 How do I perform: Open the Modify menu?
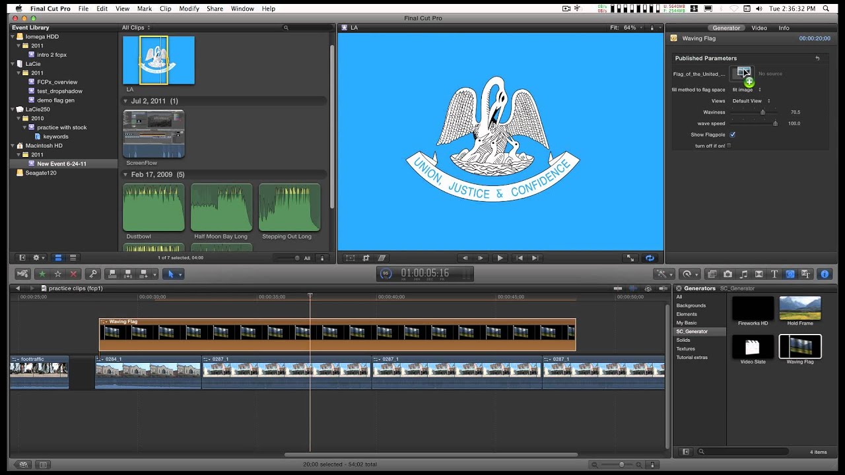[x=189, y=9]
